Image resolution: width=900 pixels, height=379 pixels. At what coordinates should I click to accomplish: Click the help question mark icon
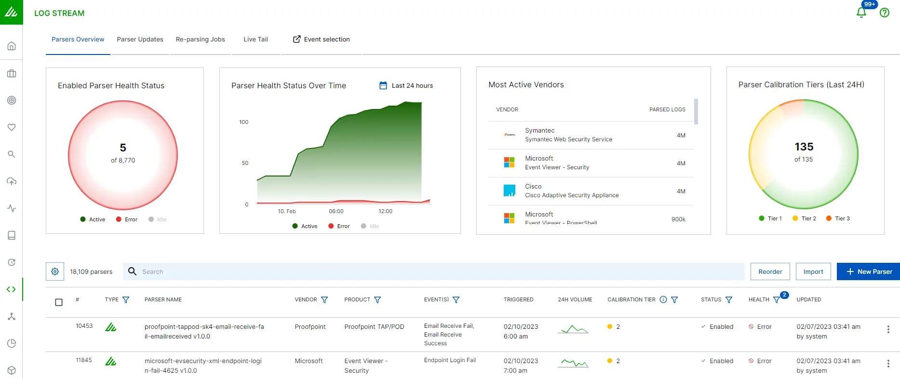pos(885,13)
